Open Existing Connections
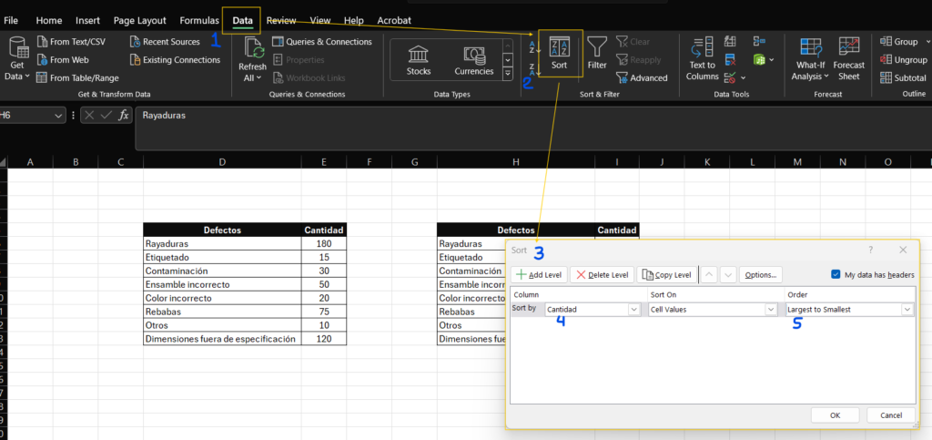 tap(175, 59)
